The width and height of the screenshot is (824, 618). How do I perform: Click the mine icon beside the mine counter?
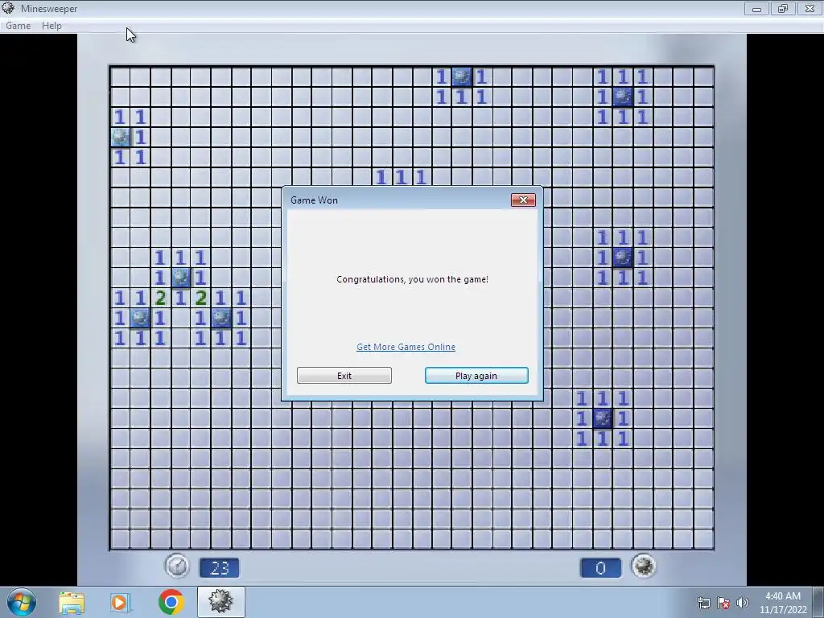pos(643,566)
